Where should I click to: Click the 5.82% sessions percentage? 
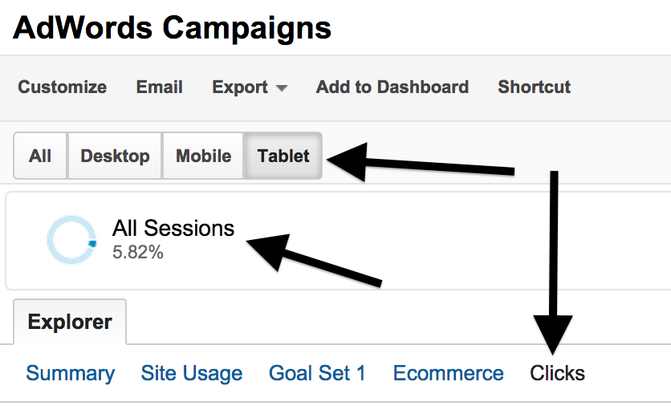tap(137, 253)
